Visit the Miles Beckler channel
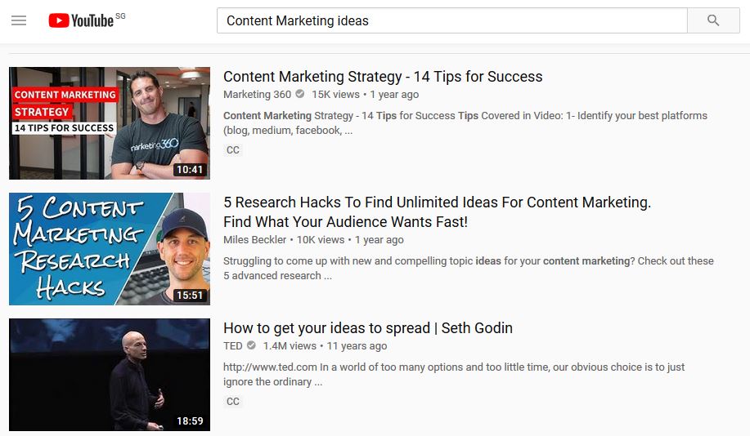Screen dimensions: 750x436 [254, 240]
